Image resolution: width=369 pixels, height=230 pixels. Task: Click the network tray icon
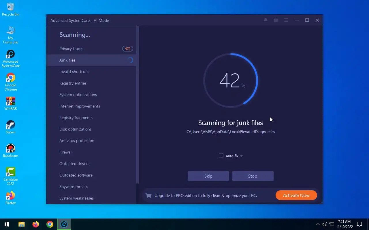point(332,224)
